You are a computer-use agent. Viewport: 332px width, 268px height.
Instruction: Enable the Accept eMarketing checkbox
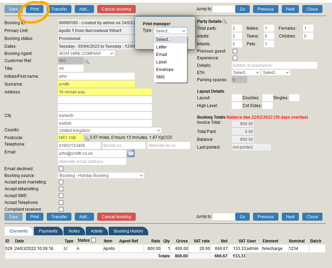tap(61, 189)
